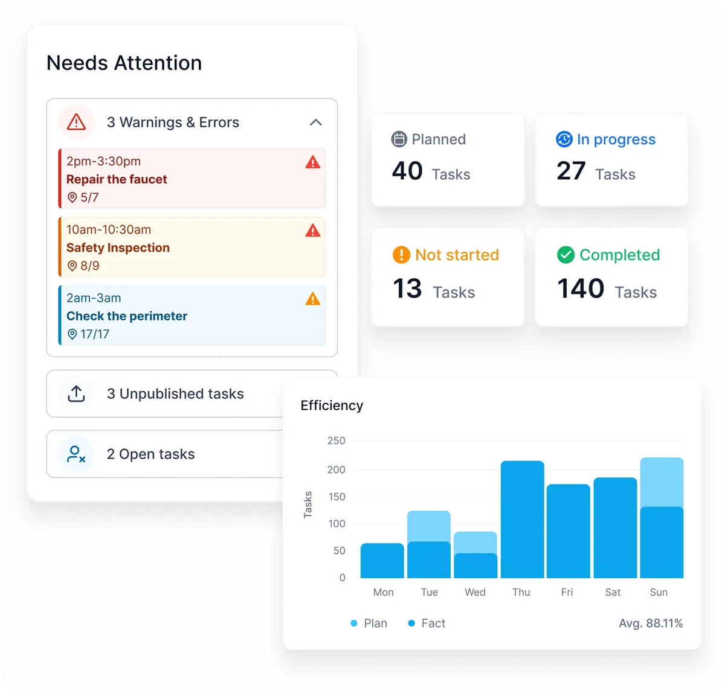Toggle the Plan legend in Efficiency chart

pos(369,623)
